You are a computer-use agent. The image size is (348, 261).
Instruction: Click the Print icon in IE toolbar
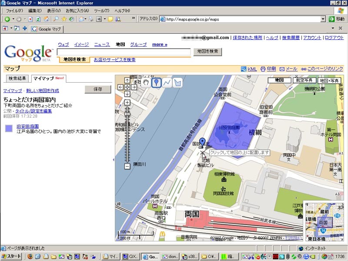pyautogui.click(x=91, y=19)
